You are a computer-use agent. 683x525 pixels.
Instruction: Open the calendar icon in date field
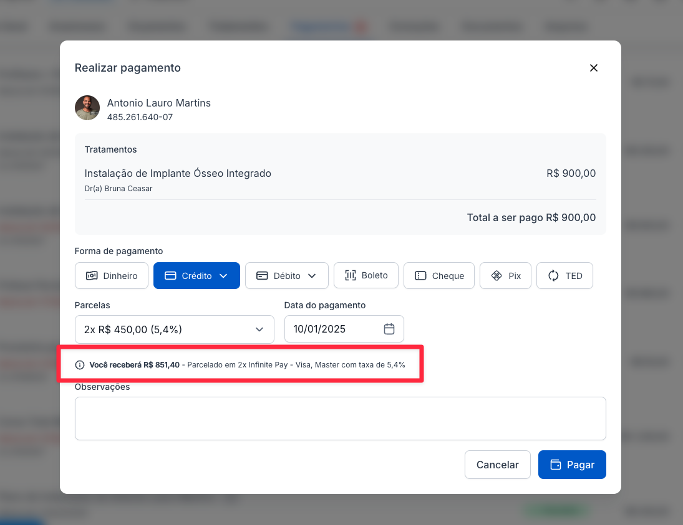pos(389,329)
